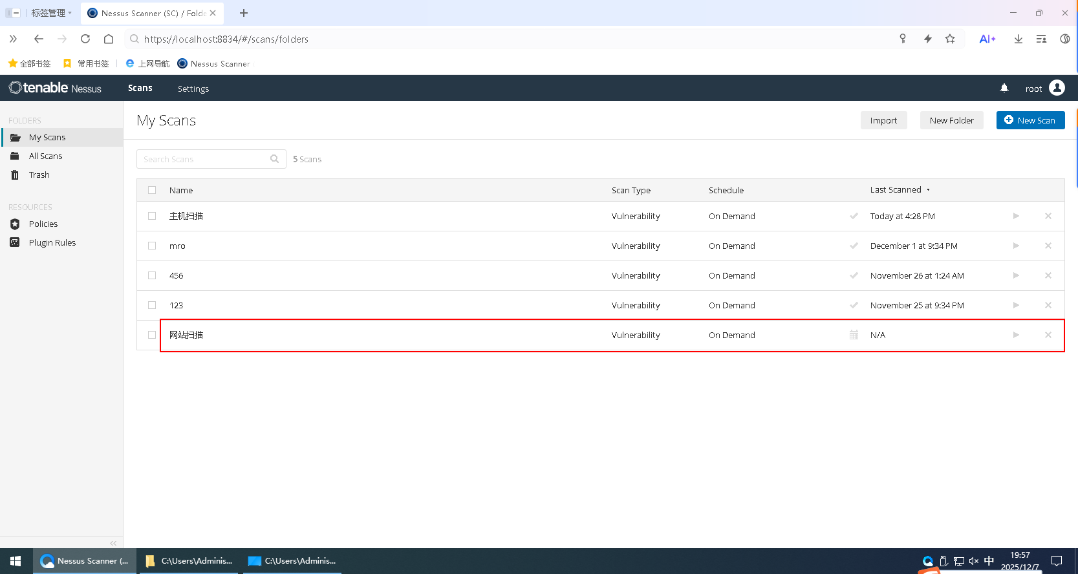
Task: Focus the Search Scans input field
Action: tap(204, 159)
